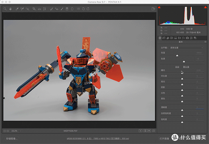Image resolution: width=209 pixels, height=144 pixels.
Task: Rotate image 90 degrees clockwise
Action: pyautogui.click(x=88, y=9)
